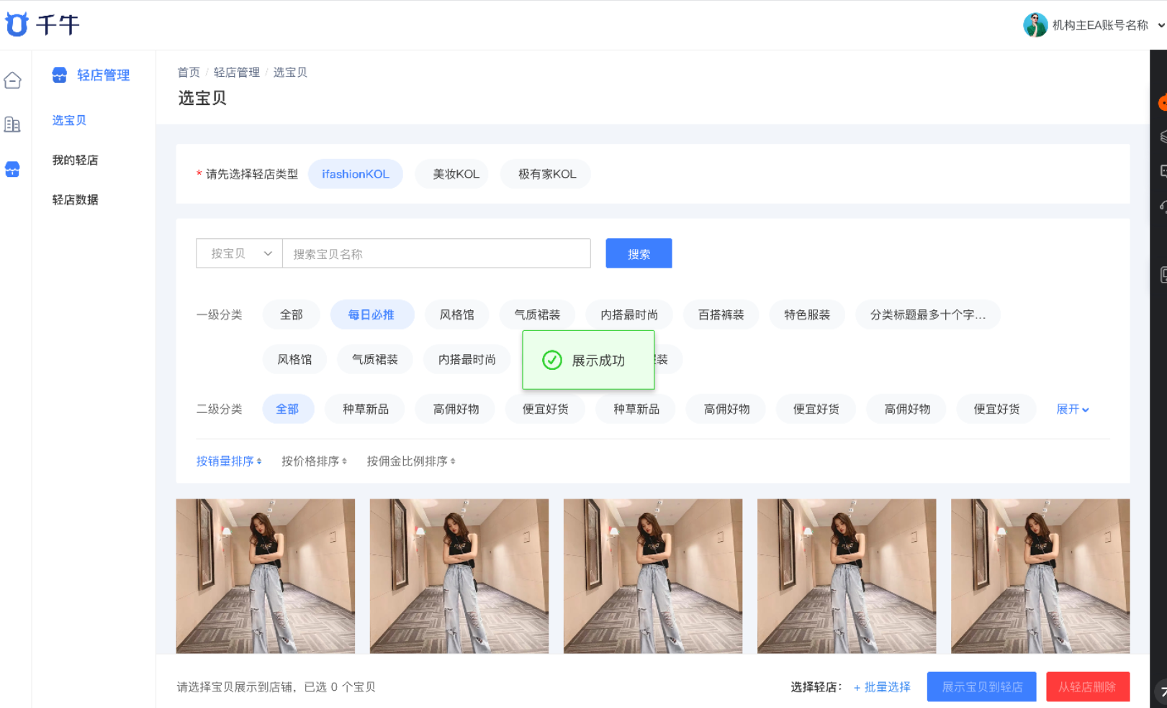Click the Qianniu logo icon
The image size is (1167, 708).
(17, 24)
